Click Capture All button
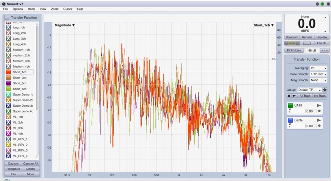Viewport: 331px width, 181px height. (x=30, y=163)
